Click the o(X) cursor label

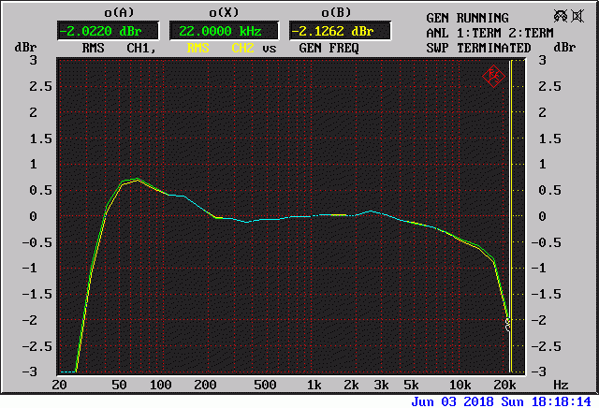[224, 13]
